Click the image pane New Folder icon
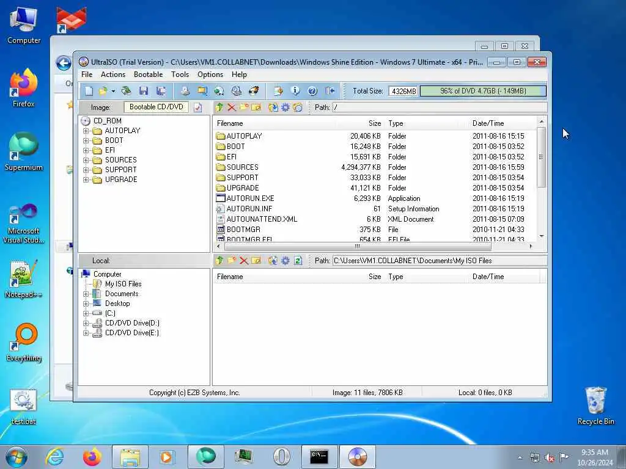The image size is (626, 469). (x=244, y=107)
